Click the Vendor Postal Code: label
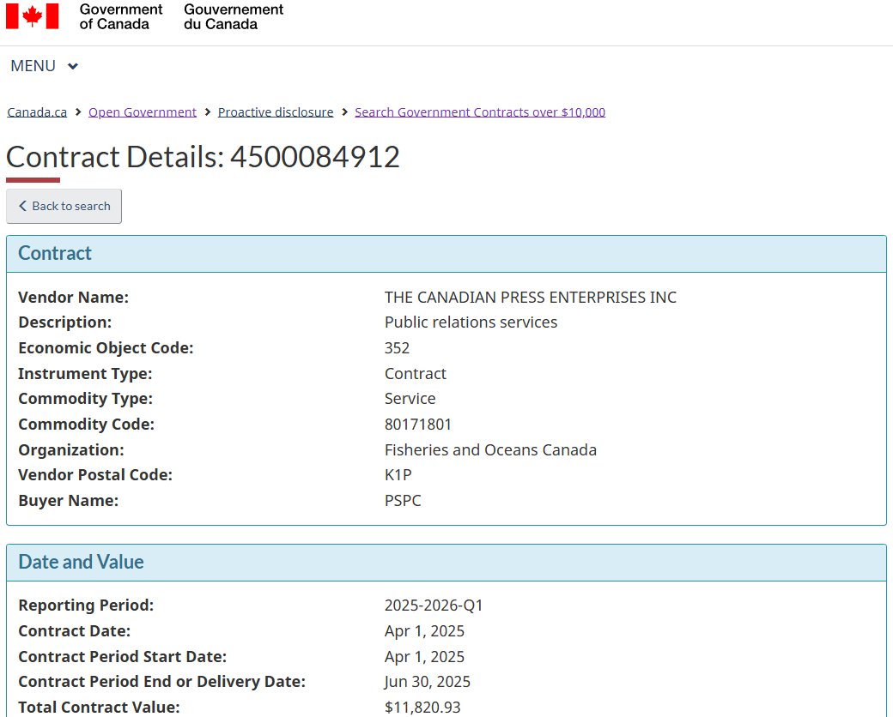The image size is (893, 717). pos(95,474)
